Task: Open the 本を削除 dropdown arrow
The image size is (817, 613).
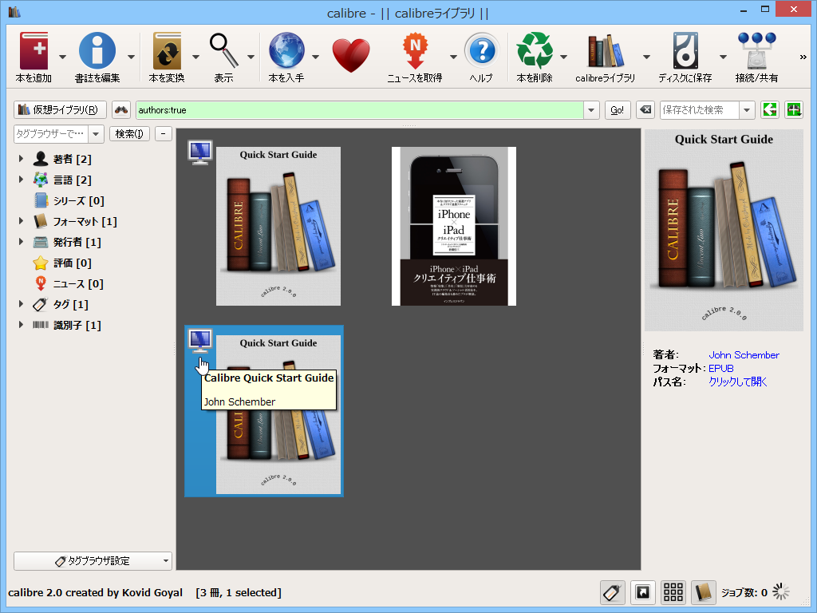Action: (564, 57)
